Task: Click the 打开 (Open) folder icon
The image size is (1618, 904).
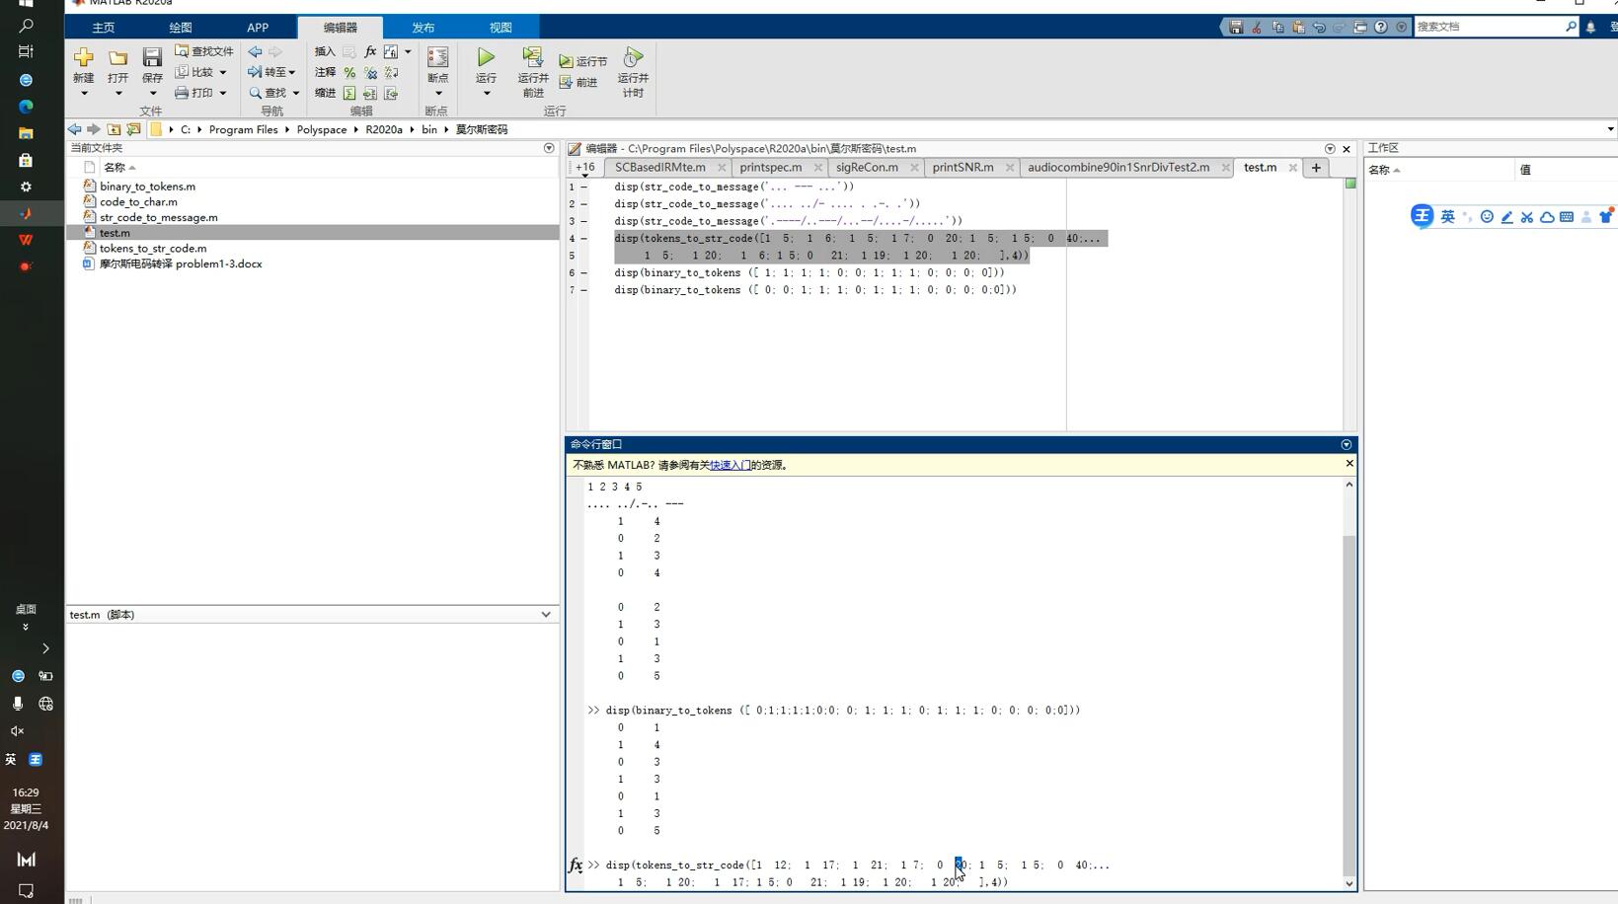Action: point(117,57)
